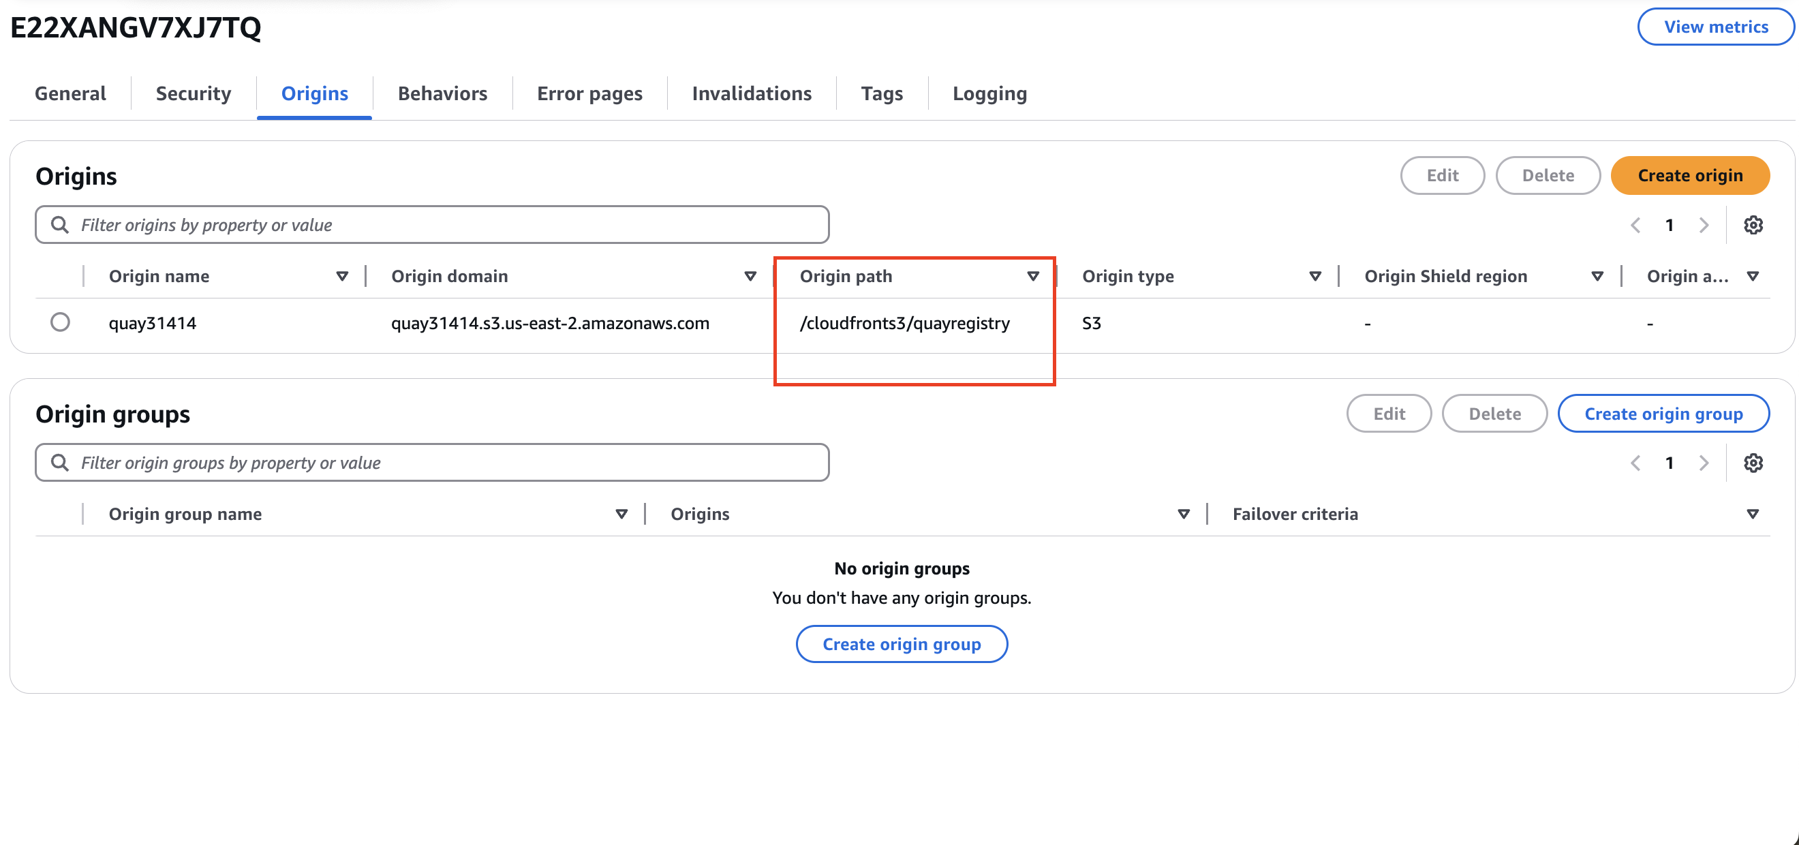
Task: Sort by Origin domain column arrow
Action: 750,277
